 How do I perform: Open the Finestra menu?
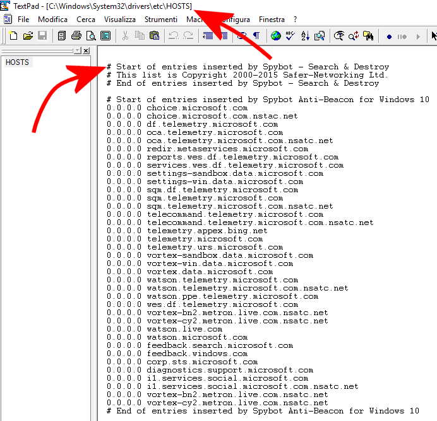(272, 20)
